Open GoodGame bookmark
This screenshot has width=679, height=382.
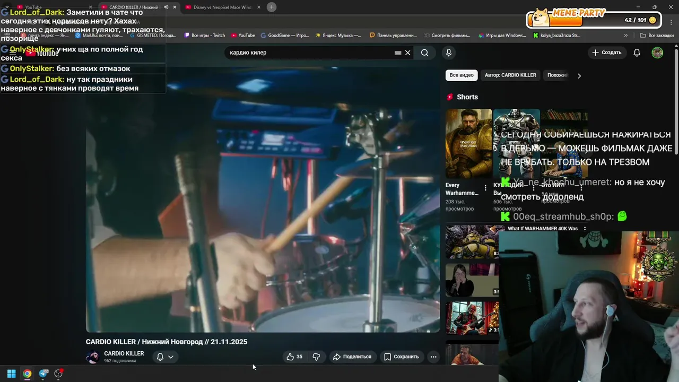(x=285, y=36)
